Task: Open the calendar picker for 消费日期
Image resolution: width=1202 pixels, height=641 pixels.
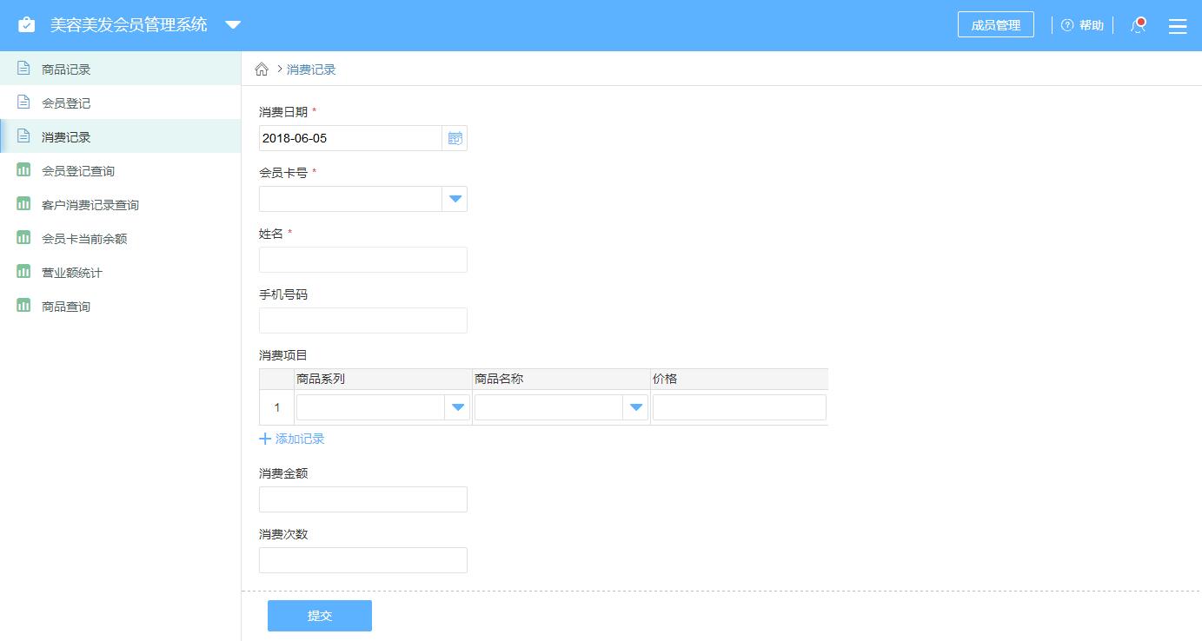Action: coord(455,137)
